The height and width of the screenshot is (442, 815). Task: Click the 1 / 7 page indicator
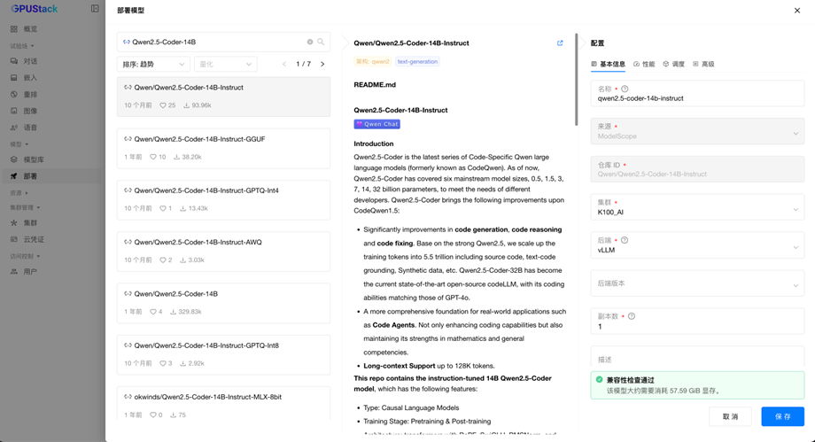pos(304,64)
